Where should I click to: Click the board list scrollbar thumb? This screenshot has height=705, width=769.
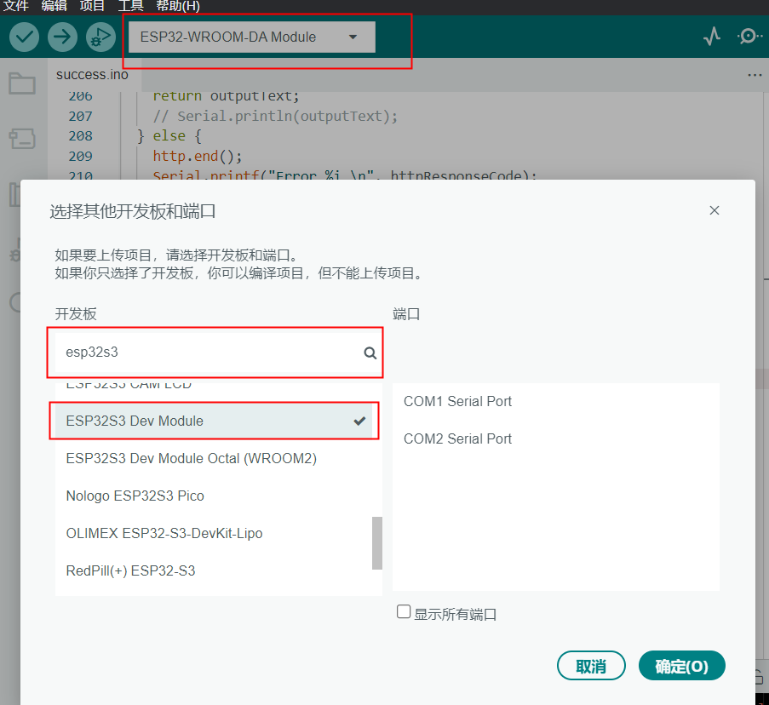[377, 542]
